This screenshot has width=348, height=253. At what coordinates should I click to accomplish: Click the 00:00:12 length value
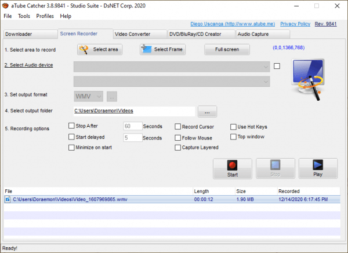[x=204, y=199]
